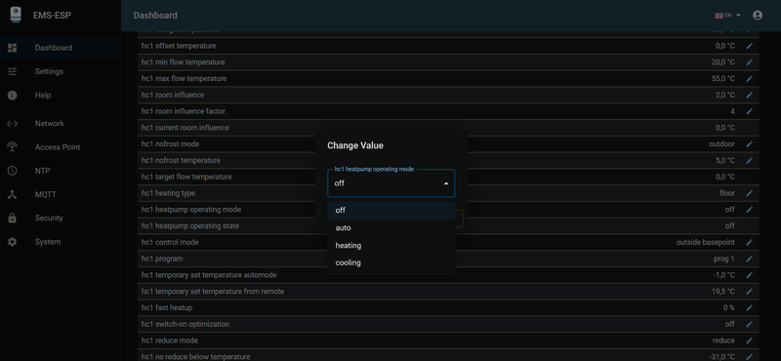
Task: Click the 'reduce' mode value
Action: pyautogui.click(x=723, y=341)
